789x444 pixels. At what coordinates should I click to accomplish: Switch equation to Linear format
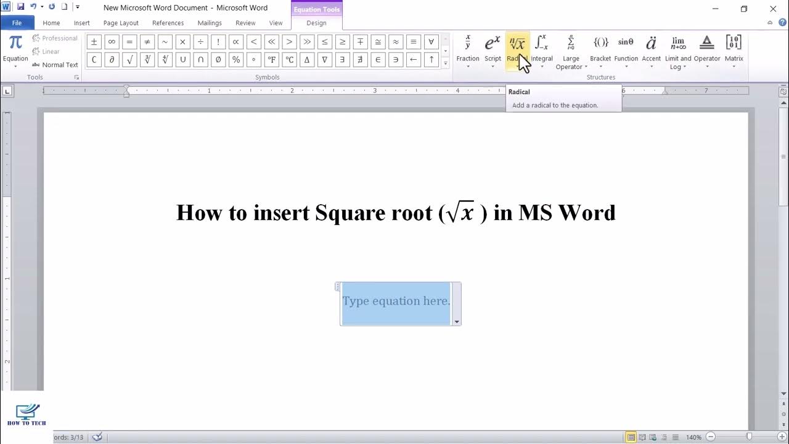point(46,52)
